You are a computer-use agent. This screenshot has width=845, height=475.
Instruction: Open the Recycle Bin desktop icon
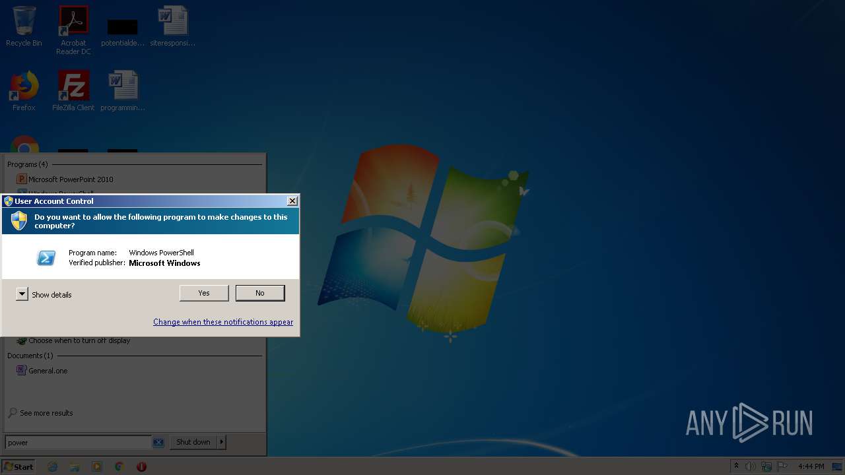coord(24,26)
